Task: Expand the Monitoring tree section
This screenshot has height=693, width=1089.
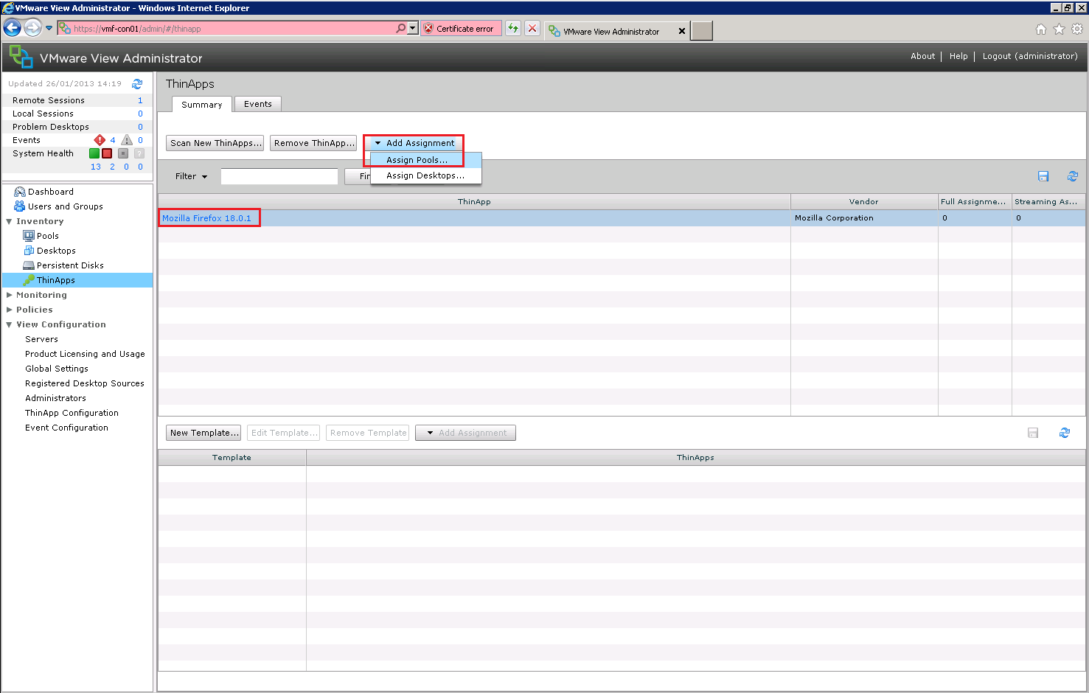Action: pos(10,295)
